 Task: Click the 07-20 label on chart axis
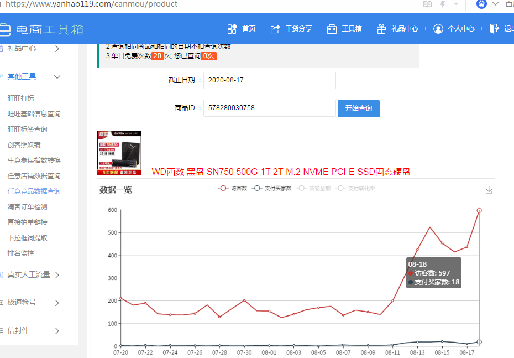point(120,352)
